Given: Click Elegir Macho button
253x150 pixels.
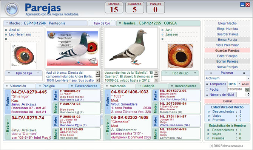Looking at the screenshot, I should click(x=227, y=23).
